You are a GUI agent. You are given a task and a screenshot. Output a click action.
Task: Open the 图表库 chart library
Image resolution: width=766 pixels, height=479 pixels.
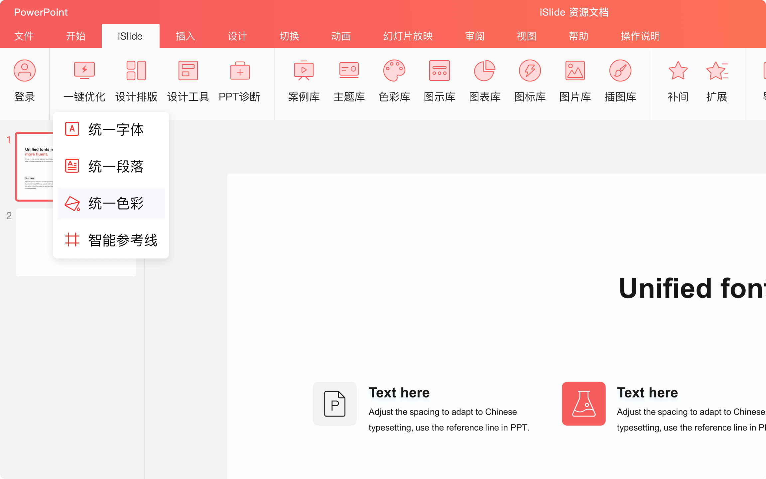[x=484, y=81]
